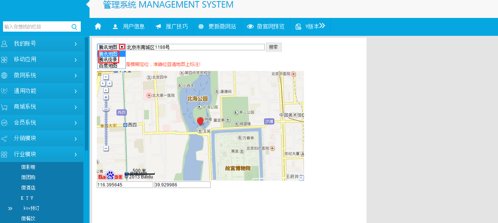Viewport: 498px width, 223px height.
Task: Click the search magnifier icon in sidebar
Action: [74, 27]
